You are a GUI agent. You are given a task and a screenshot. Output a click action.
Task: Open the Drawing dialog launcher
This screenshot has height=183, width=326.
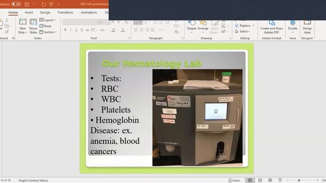coord(230,38)
